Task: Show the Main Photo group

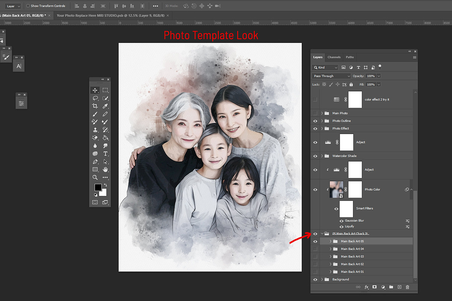Action: coord(315,113)
